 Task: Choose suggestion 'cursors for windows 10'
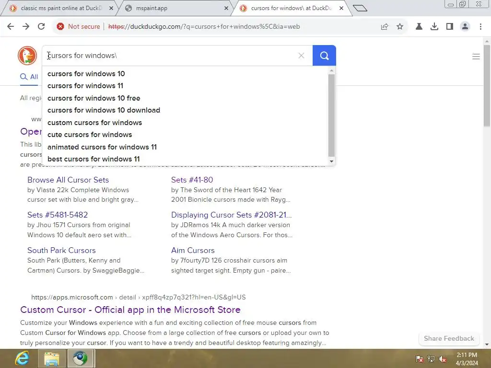tap(86, 74)
